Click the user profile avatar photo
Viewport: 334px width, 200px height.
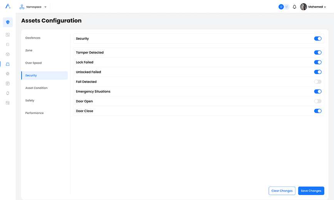(304, 7)
